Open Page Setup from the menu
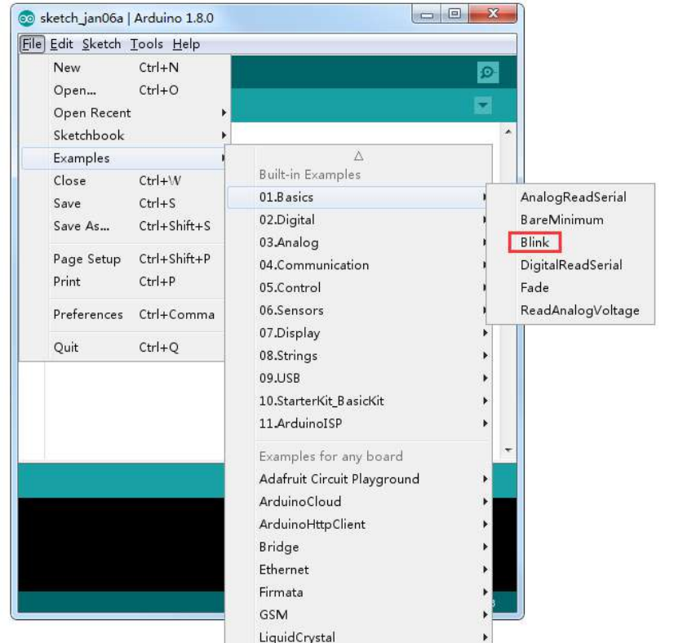Viewport: 674px width, 643px height. [123, 259]
